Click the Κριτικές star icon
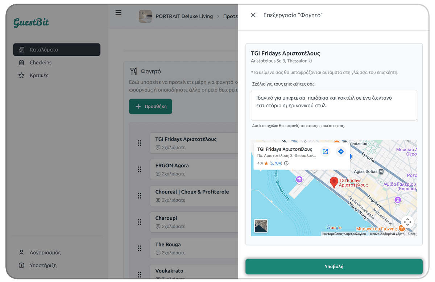The image size is (435, 282). pos(22,75)
